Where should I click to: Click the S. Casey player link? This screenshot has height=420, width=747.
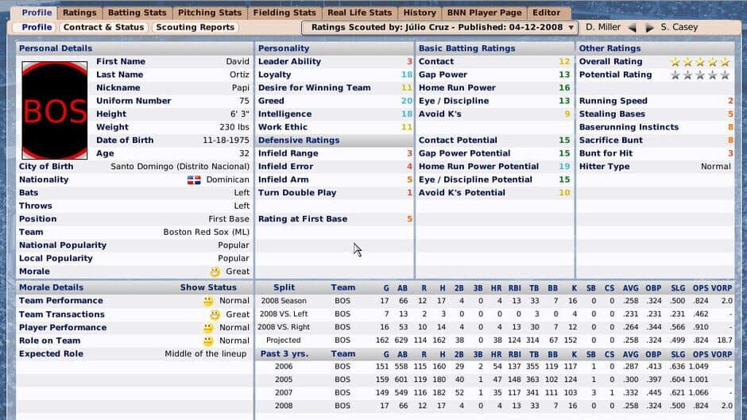click(x=679, y=27)
